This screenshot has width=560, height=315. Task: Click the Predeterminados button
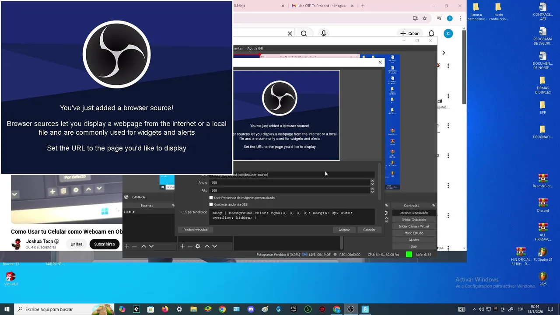pyautogui.click(x=195, y=230)
